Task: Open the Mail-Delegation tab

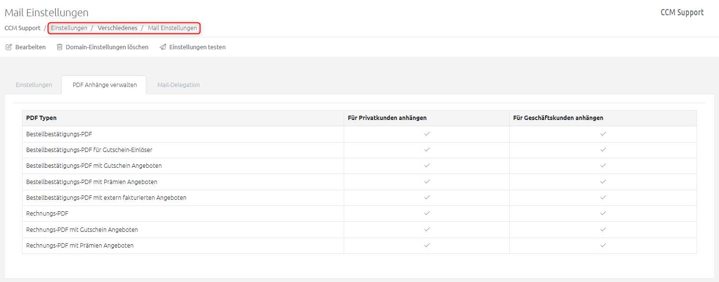Action: coord(179,85)
